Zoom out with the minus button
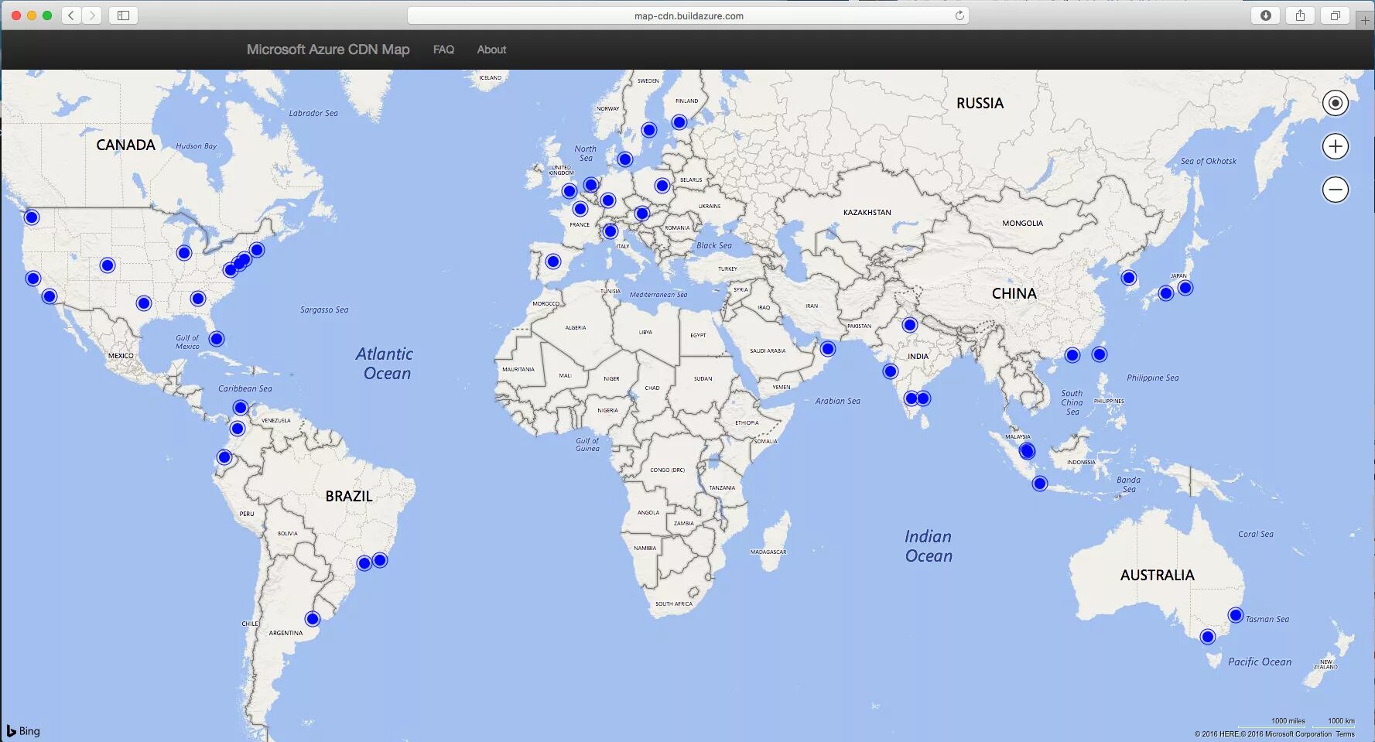This screenshot has height=742, width=1375. [1336, 190]
